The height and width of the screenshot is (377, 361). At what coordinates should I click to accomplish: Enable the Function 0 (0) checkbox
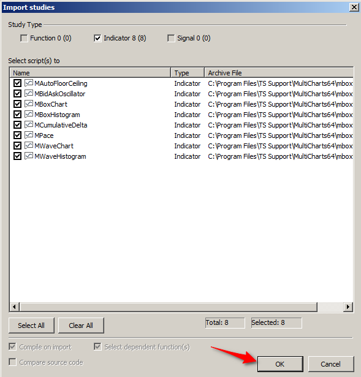[24, 38]
